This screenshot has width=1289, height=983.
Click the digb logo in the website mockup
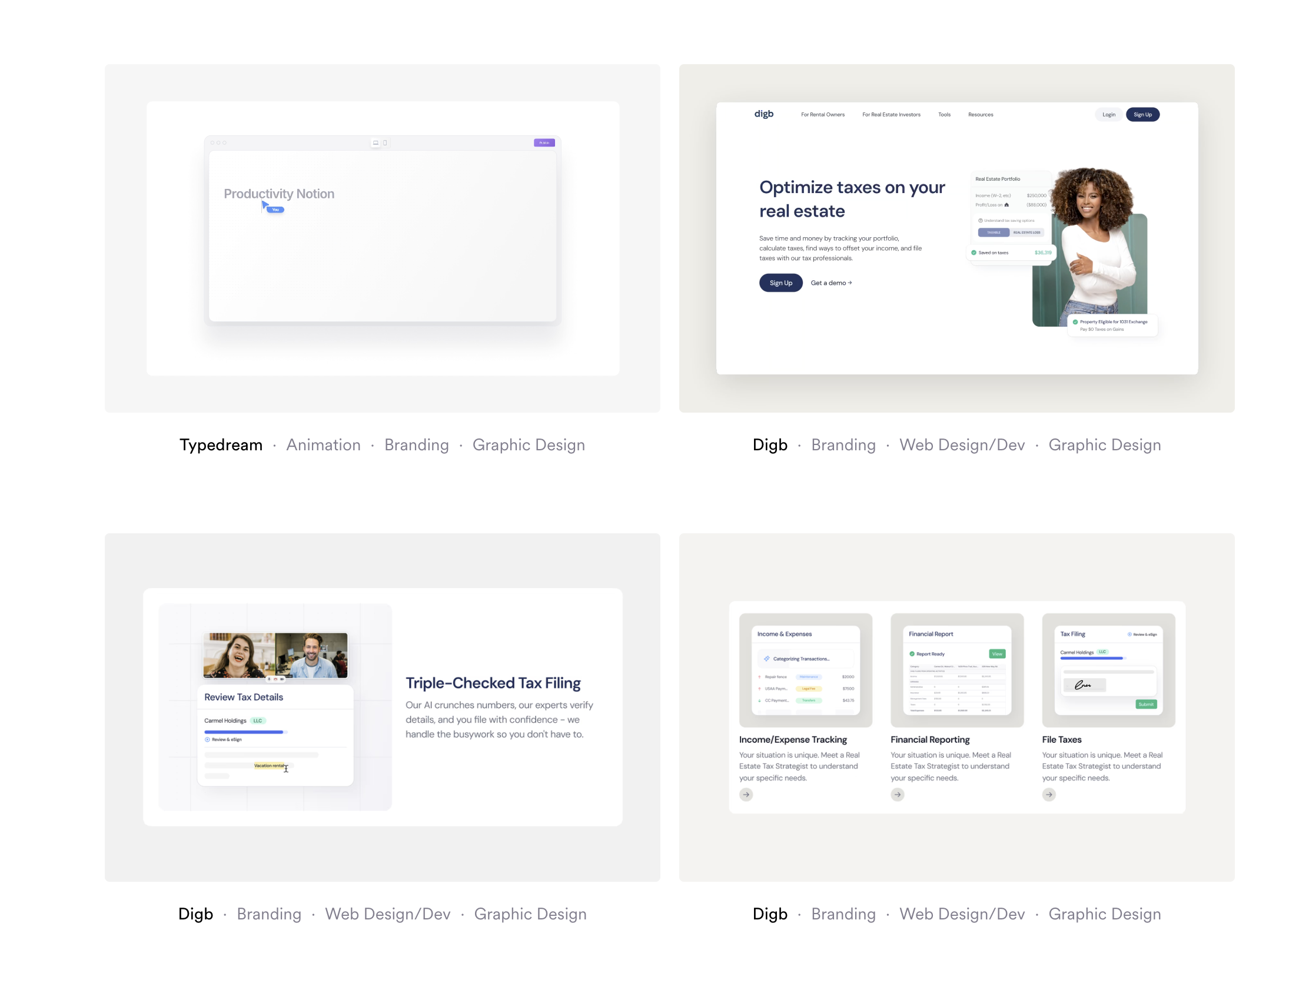pyautogui.click(x=763, y=114)
